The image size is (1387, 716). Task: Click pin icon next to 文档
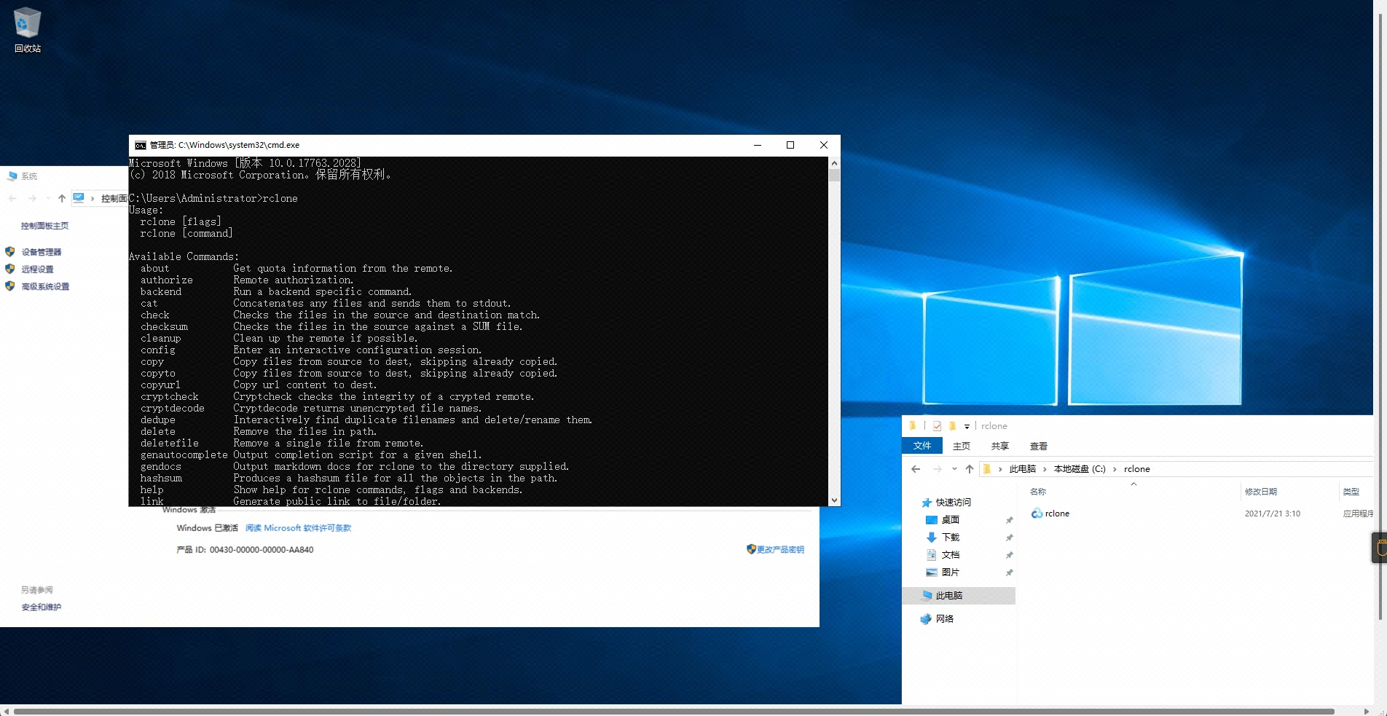point(1009,555)
